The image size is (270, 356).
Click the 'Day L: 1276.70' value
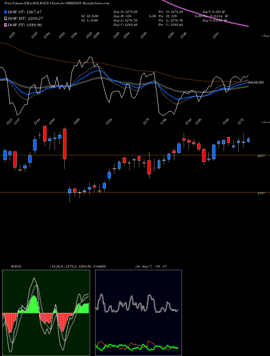[x=125, y=20]
